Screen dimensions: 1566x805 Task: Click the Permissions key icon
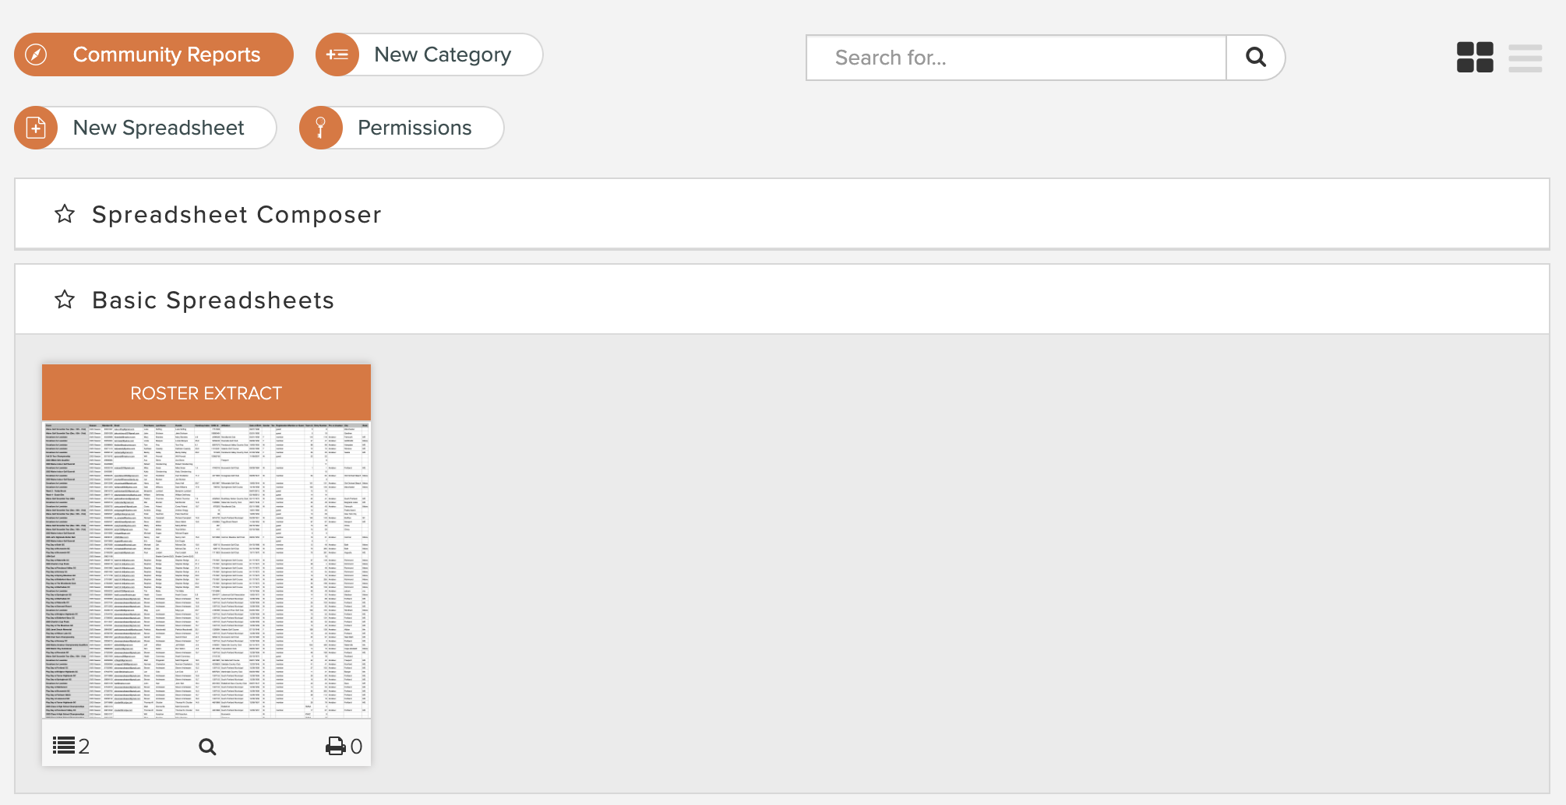(x=320, y=128)
